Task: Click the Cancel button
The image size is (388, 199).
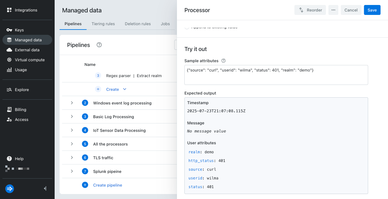Action: (x=351, y=10)
